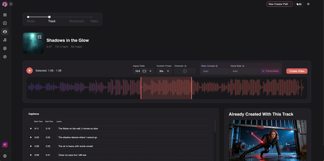The width and height of the screenshot is (324, 161).
Task: Play the 'The air is heavy' caption
Action: coord(31,146)
